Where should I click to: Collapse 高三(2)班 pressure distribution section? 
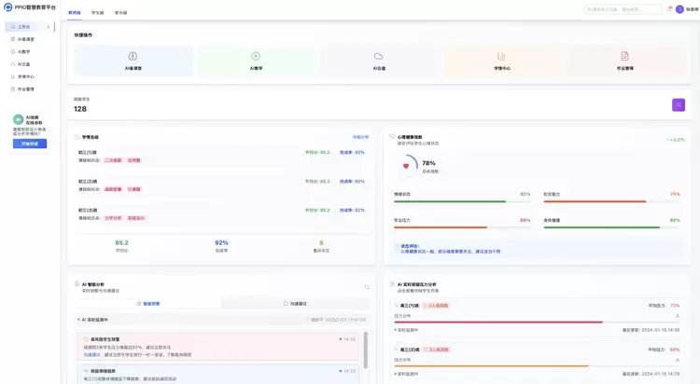(x=678, y=360)
